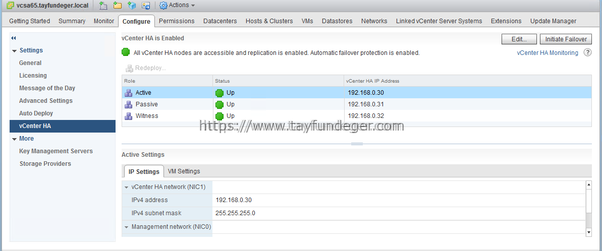Open the Hosts & Clusters tab
The image size is (602, 251).
(269, 21)
